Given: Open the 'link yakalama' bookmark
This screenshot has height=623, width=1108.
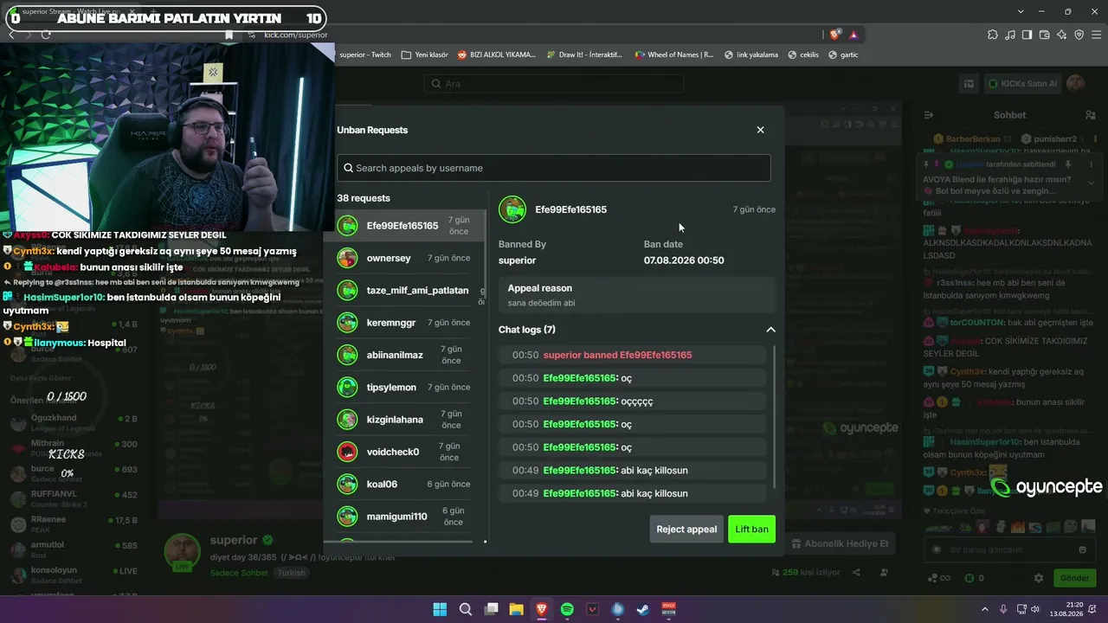Looking at the screenshot, I should [x=750, y=55].
